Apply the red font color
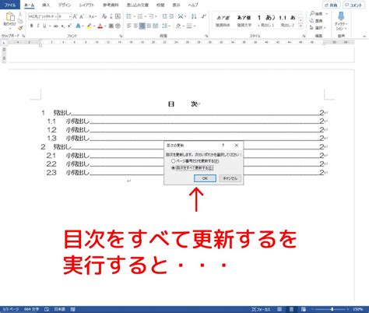This screenshot has width=369, height=313. (x=100, y=26)
